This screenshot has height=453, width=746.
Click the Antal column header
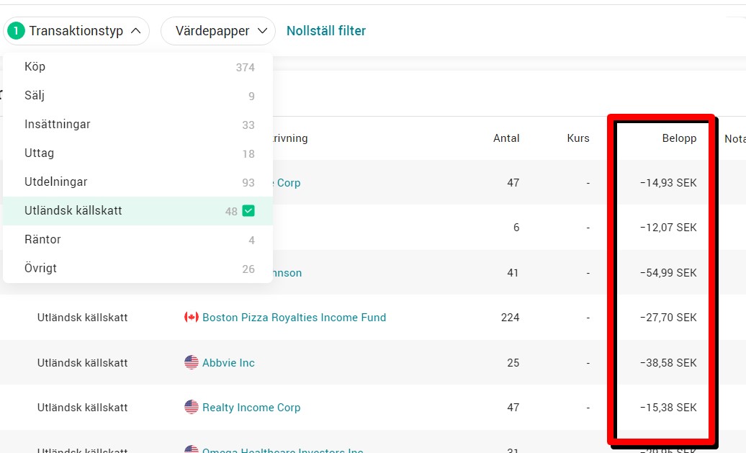pos(506,138)
